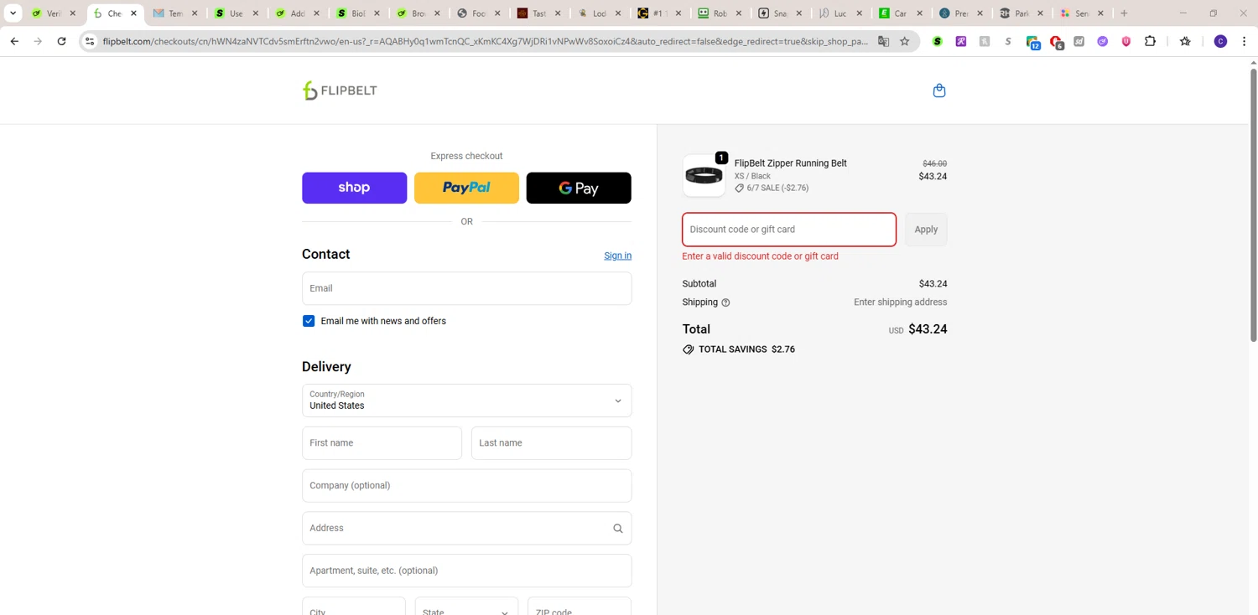Switch to the Foo tab

point(478,13)
